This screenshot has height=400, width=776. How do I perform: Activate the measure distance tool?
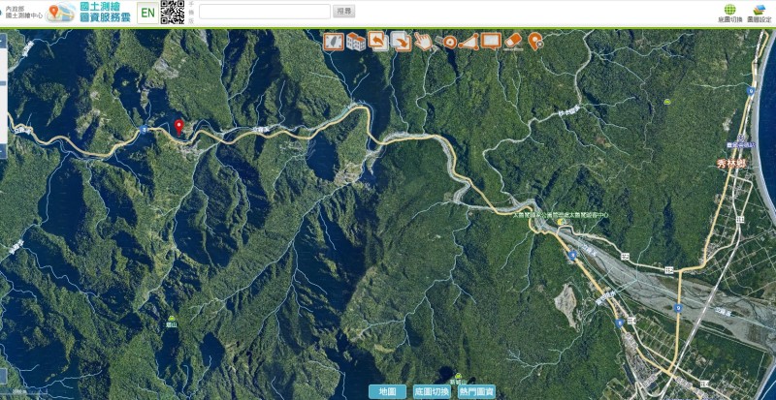pyautogui.click(x=446, y=42)
